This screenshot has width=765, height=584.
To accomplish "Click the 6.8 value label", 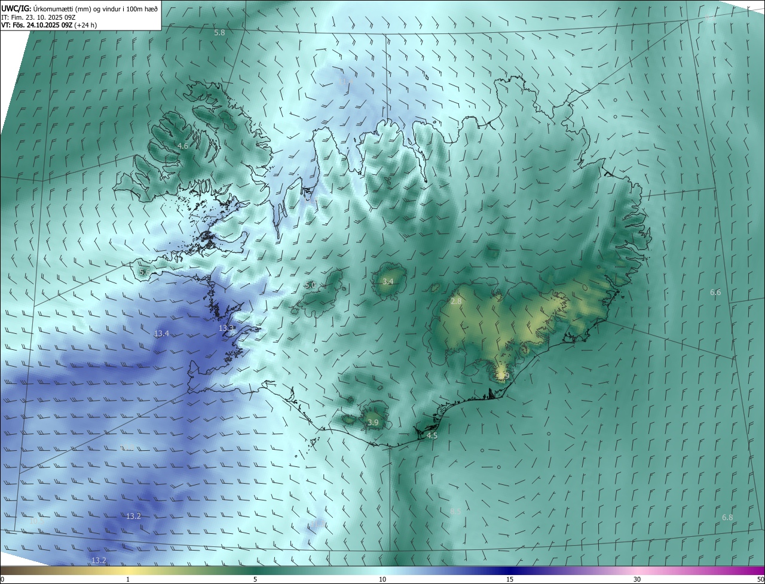I will coord(727,517).
